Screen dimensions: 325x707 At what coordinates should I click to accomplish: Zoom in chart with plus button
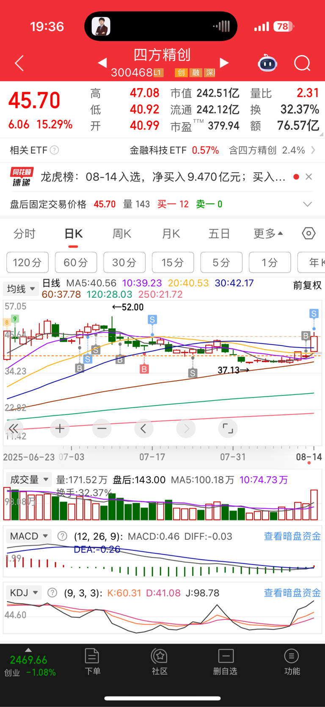(x=60, y=429)
